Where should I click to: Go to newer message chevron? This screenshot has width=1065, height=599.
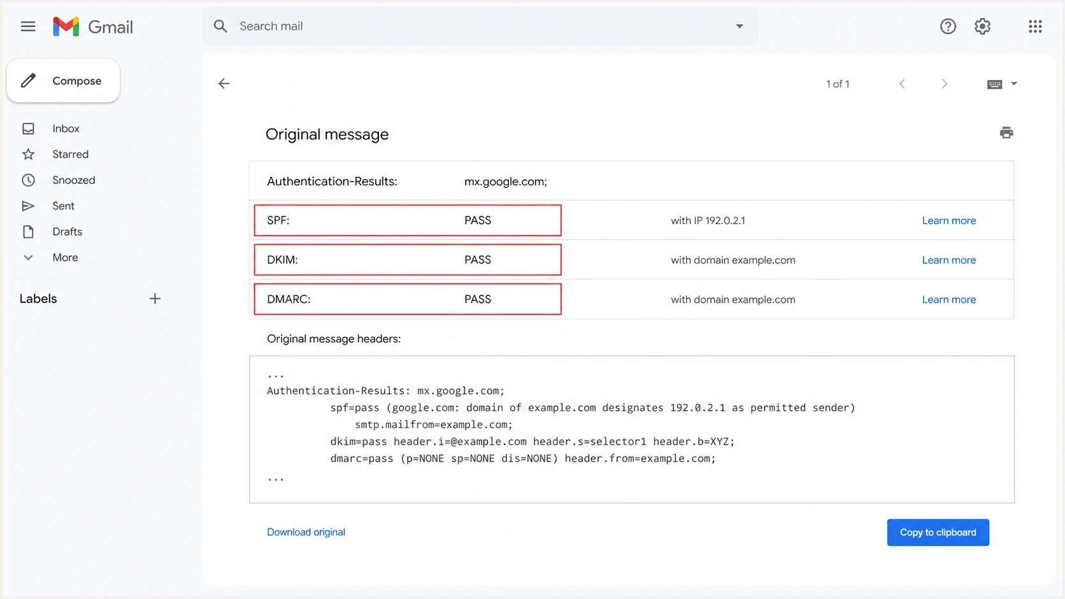tap(902, 83)
